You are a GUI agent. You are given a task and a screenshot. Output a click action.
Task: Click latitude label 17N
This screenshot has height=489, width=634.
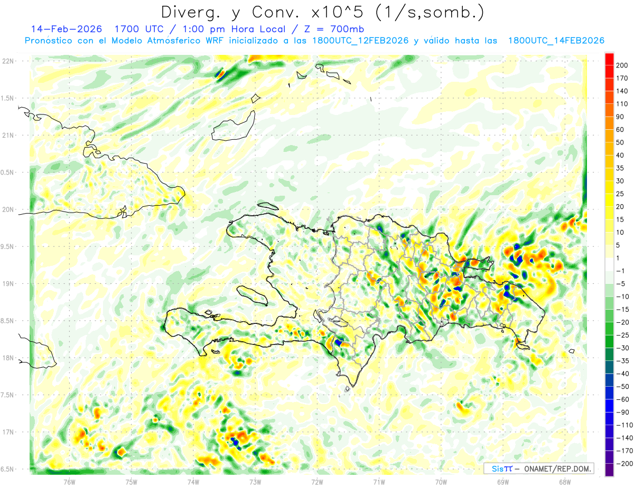tap(9, 432)
